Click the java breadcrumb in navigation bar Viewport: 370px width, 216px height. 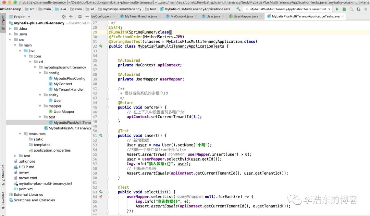60,9
